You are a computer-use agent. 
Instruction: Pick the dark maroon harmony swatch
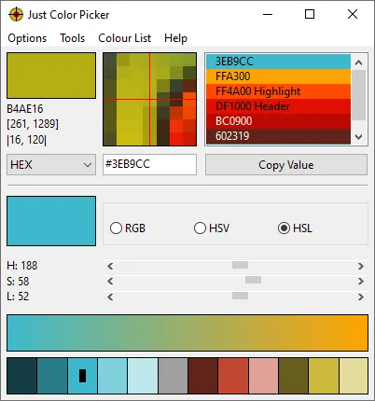tap(202, 376)
